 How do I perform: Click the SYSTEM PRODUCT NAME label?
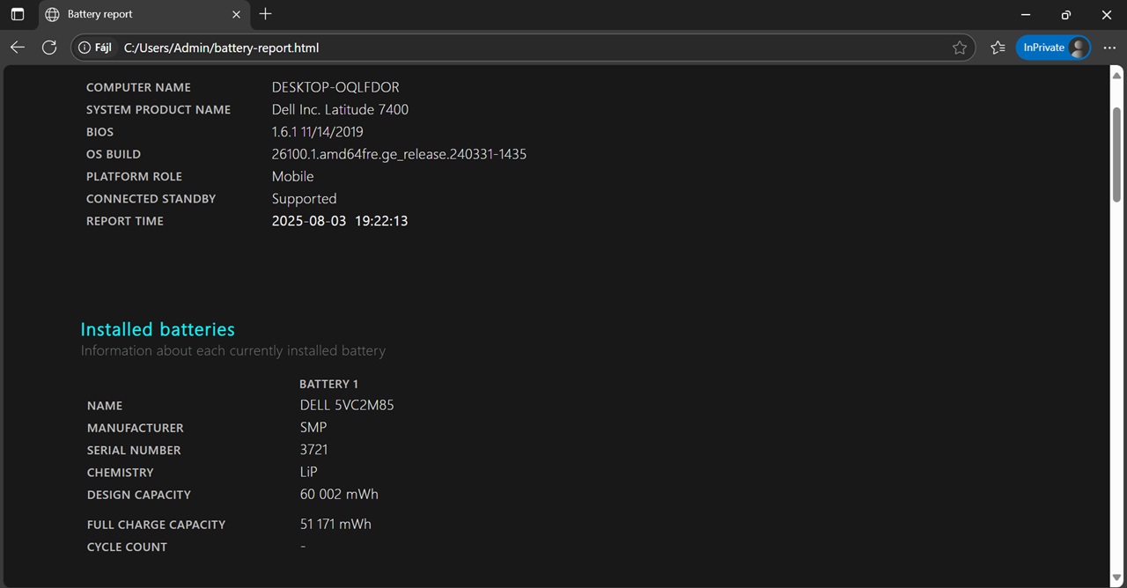158,110
